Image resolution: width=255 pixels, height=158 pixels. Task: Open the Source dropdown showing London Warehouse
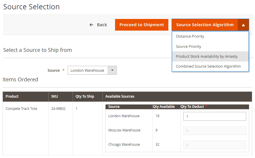point(88,70)
